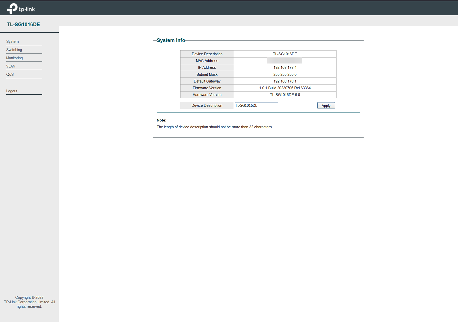Open the System menu

[x=12, y=41]
